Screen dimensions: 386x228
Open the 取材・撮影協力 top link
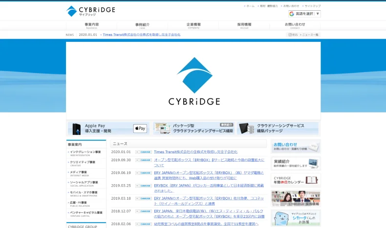click(x=269, y=6)
